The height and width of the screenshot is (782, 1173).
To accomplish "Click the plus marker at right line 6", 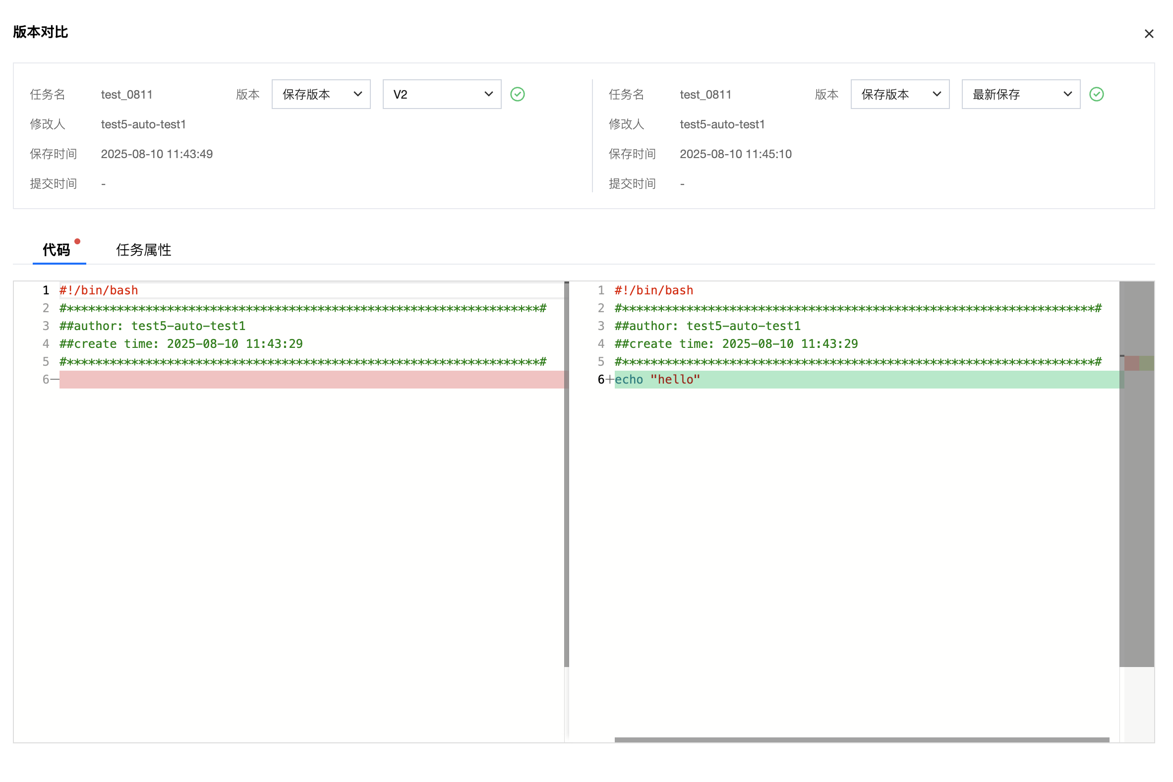I will (609, 380).
